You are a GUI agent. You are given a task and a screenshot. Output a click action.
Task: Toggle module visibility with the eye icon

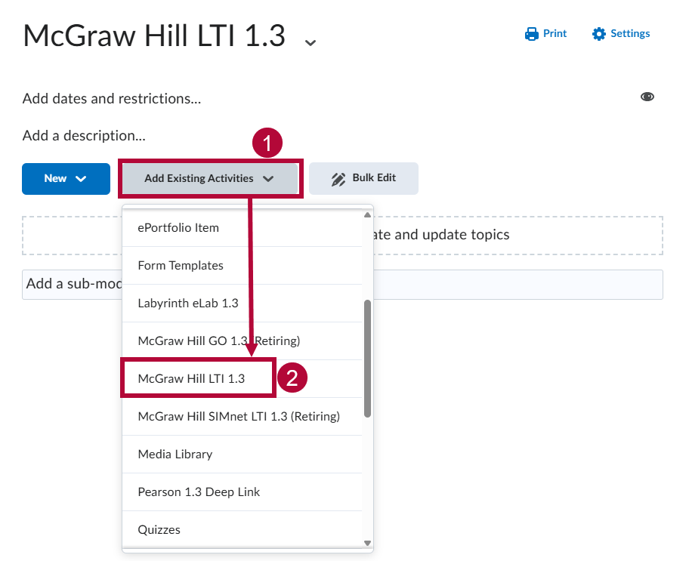647,97
